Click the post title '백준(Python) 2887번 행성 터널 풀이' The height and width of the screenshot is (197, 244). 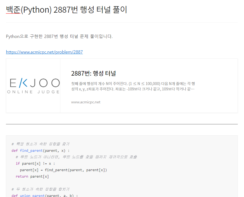pos(66,10)
